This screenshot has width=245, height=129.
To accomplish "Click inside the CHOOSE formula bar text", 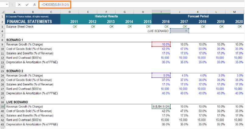I will pyautogui.click(x=55, y=5).
